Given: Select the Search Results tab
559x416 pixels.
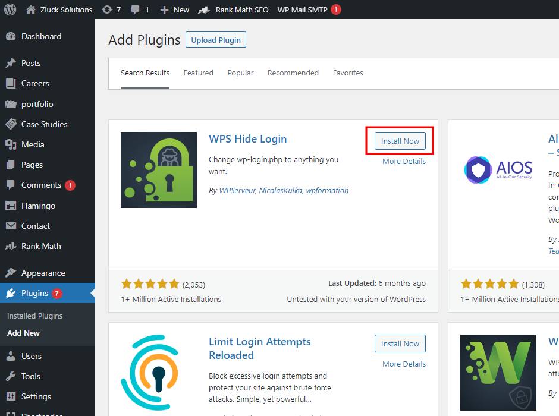Looking at the screenshot, I should point(145,73).
